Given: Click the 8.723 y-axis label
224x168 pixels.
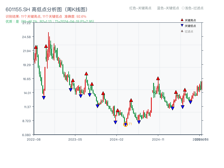Looking at the screenshot, I should tap(27, 121).
